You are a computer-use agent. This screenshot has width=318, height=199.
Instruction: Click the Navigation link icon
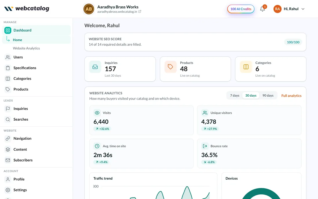[8, 139]
